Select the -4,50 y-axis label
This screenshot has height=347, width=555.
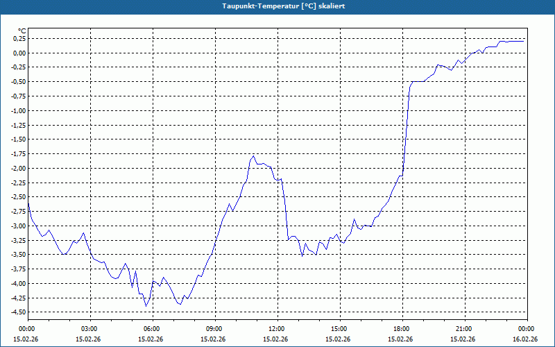19,312
